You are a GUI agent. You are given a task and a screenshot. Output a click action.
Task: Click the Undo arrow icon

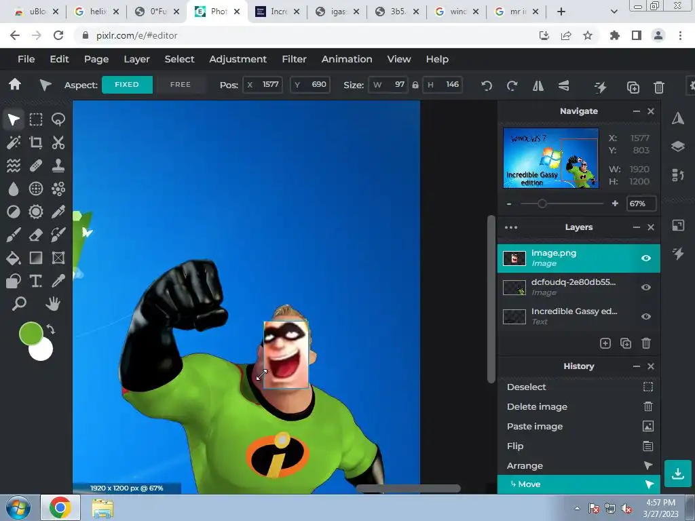coord(487,86)
